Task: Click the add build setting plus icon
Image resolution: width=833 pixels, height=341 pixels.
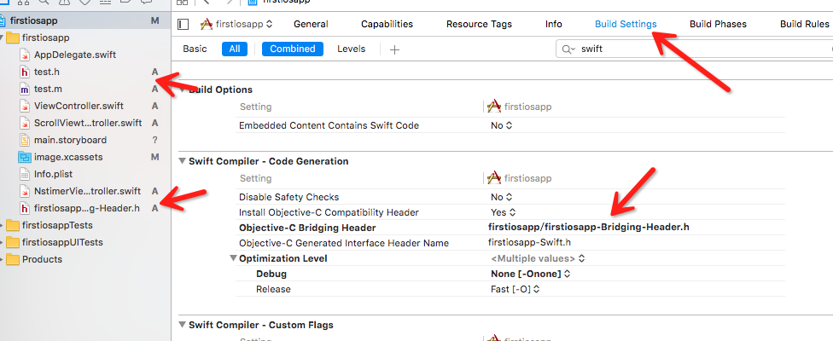Action: click(x=394, y=49)
